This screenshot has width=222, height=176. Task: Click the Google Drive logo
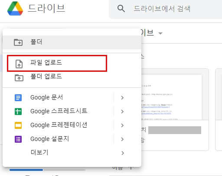point(15,9)
